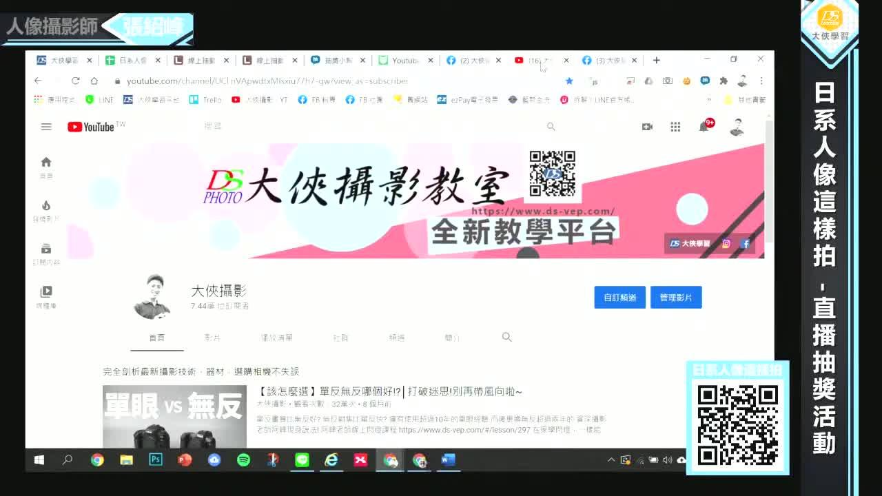882x496 pixels.
Task: Select the 社群 channel tab
Action: [340, 338]
